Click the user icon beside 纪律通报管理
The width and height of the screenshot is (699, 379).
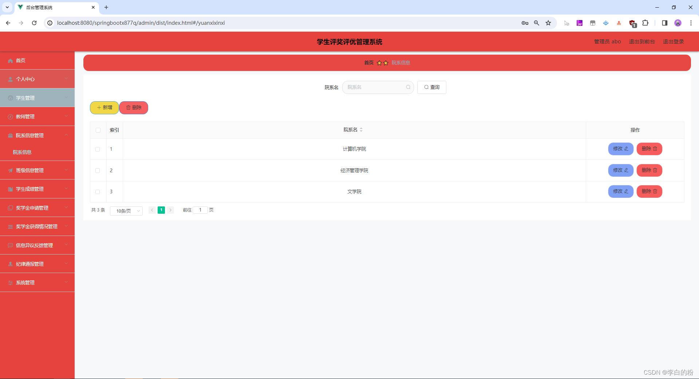[x=10, y=264]
